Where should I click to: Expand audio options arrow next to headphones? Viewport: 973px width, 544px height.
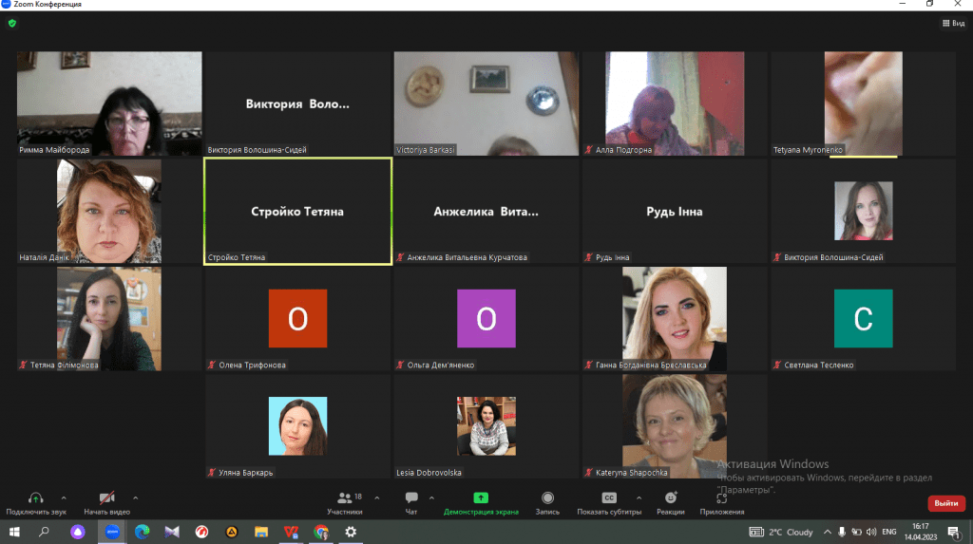tap(64, 497)
